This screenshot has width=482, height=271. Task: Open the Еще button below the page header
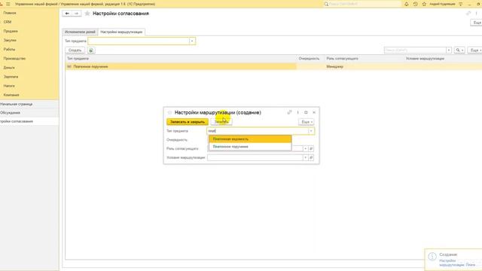coord(477,23)
